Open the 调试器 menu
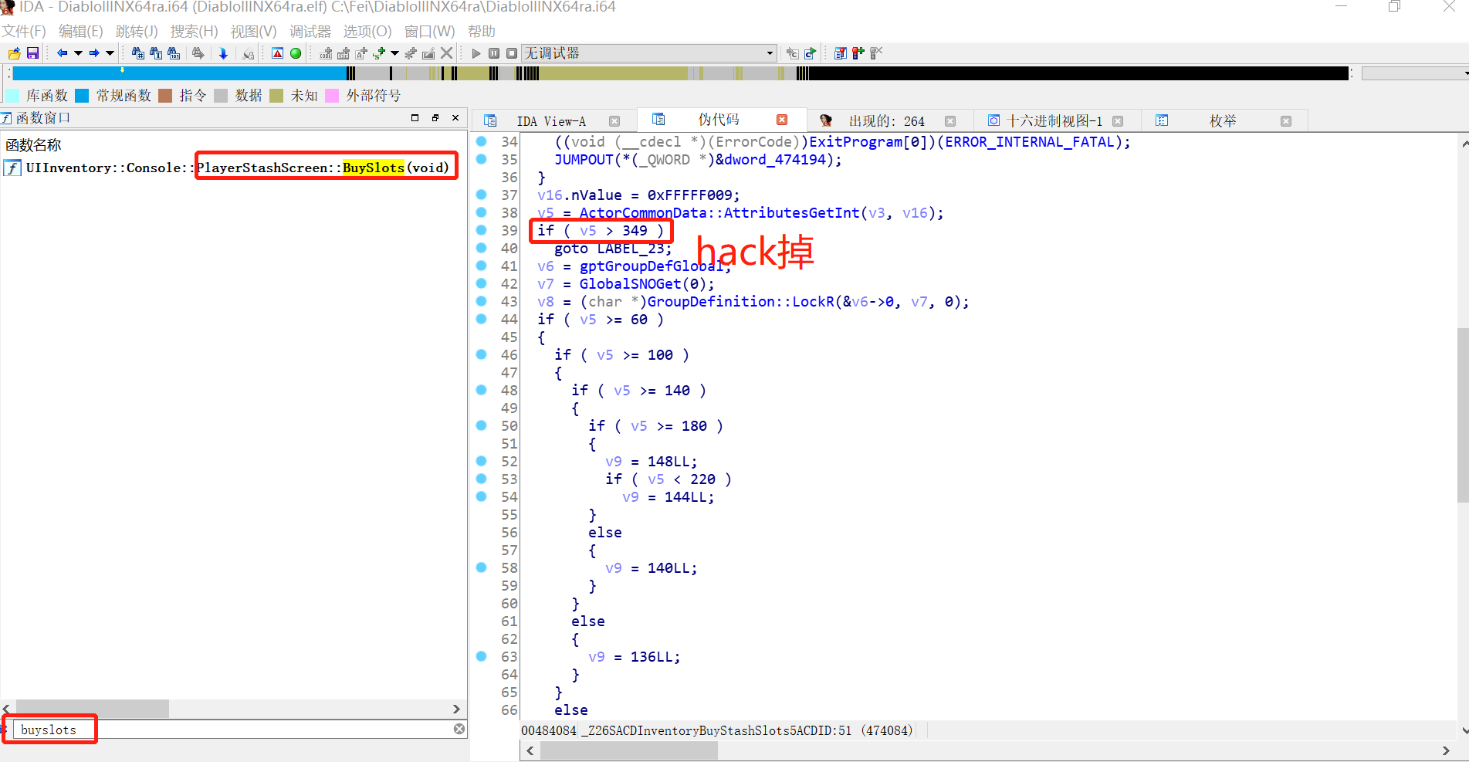The width and height of the screenshot is (1469, 762). pyautogui.click(x=310, y=32)
